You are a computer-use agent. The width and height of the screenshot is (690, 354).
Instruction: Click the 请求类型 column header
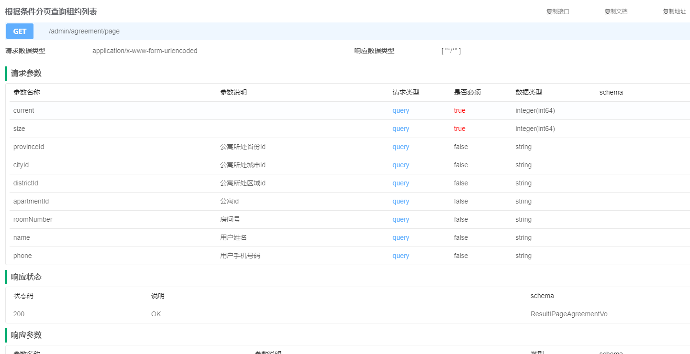tap(406, 92)
